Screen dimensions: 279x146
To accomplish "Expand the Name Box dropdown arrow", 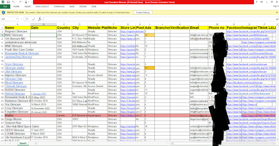I will 17,19.
